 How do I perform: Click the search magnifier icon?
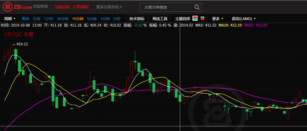197,7
